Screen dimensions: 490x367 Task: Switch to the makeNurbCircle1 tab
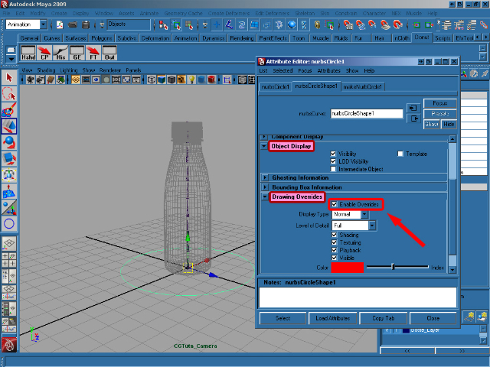pyautogui.click(x=363, y=86)
